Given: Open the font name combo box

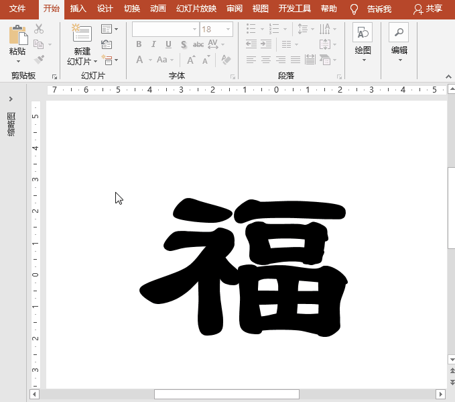Looking at the screenshot, I should [166, 29].
